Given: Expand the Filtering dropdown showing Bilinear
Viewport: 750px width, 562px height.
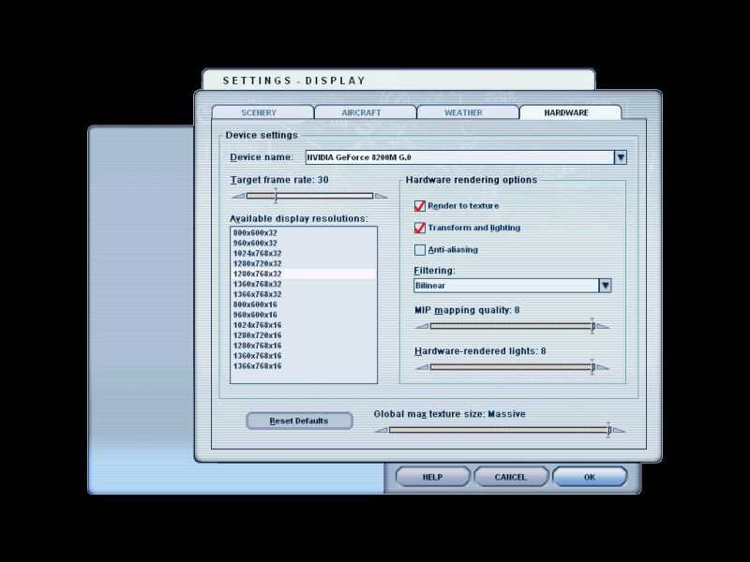Looking at the screenshot, I should click(605, 286).
